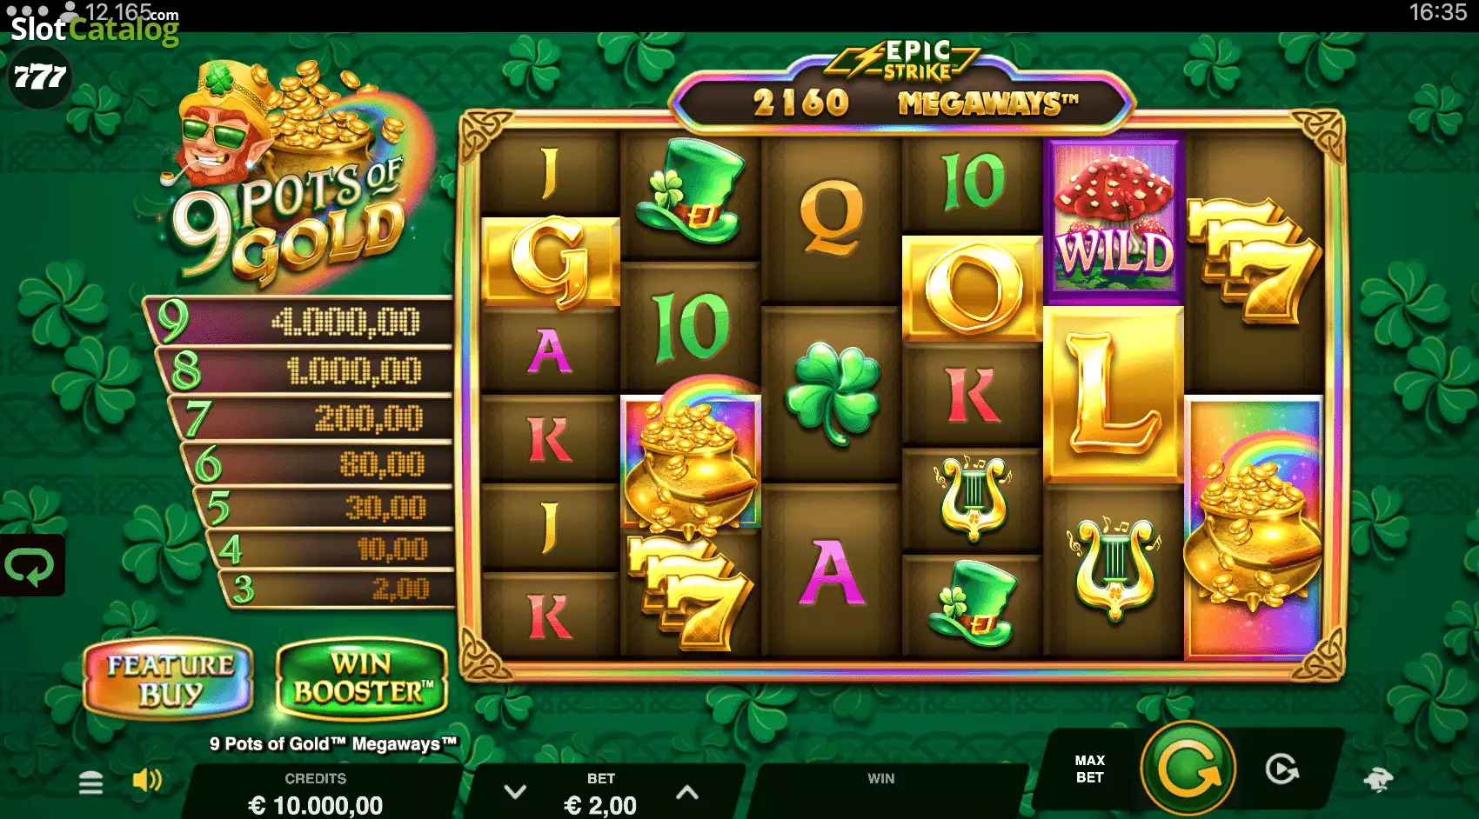The width and height of the screenshot is (1479, 819).
Task: Toggle the turbo rabbit quick-spin icon
Action: pos(1378,779)
